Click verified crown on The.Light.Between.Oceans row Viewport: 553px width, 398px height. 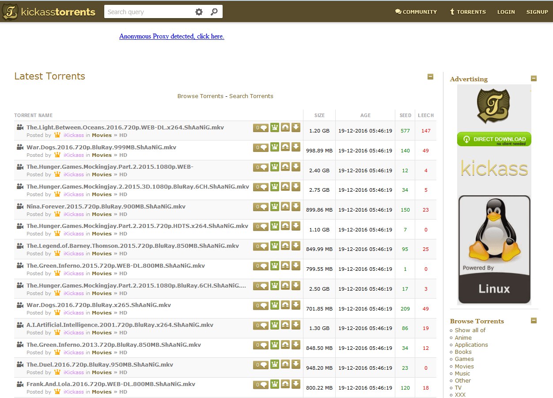(275, 128)
